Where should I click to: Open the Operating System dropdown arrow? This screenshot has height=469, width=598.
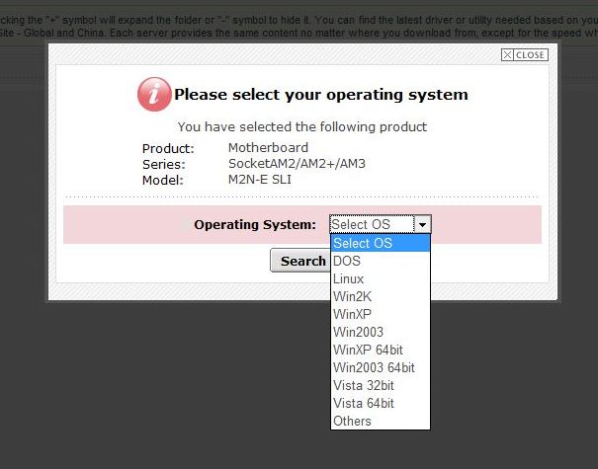(422, 224)
